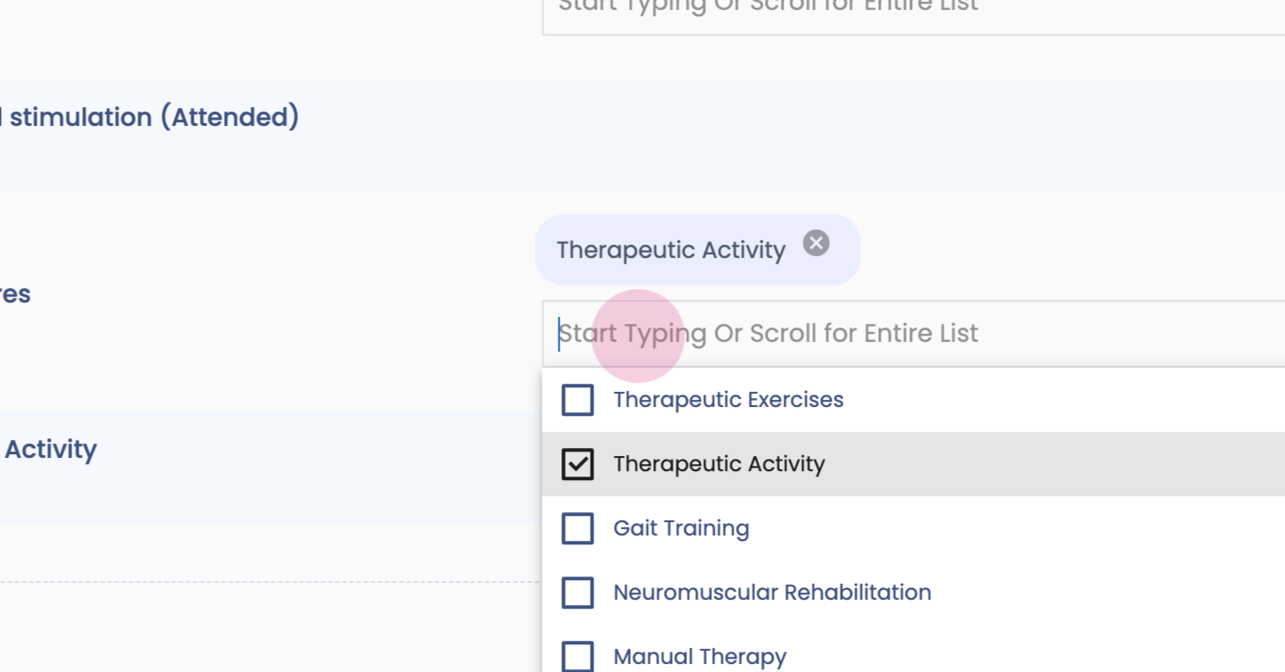
Task: Pick Neuromuscular Rehabilitation list entry
Action: coord(772,593)
